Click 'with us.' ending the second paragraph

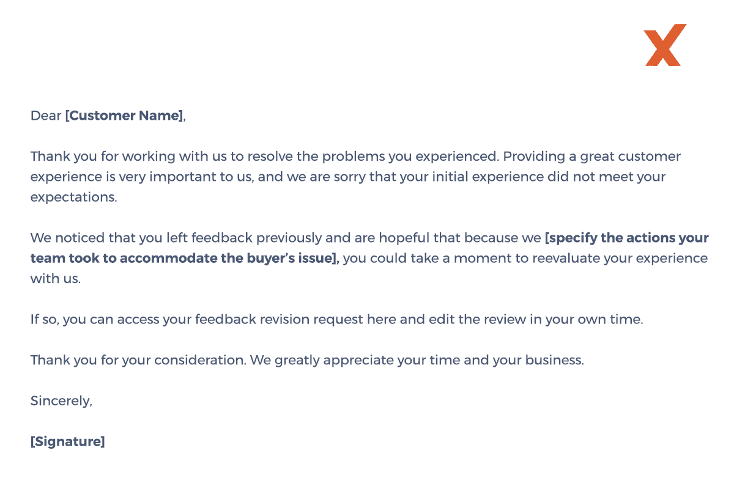[55, 279]
